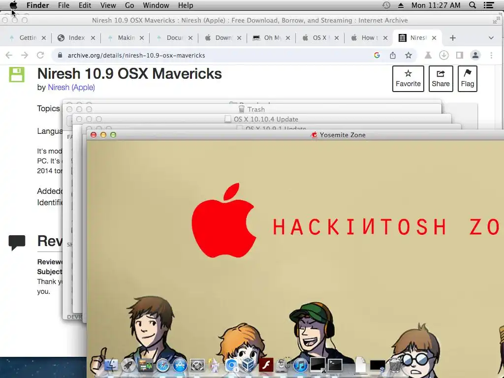Open the Flash Player dock icon

click(x=266, y=365)
